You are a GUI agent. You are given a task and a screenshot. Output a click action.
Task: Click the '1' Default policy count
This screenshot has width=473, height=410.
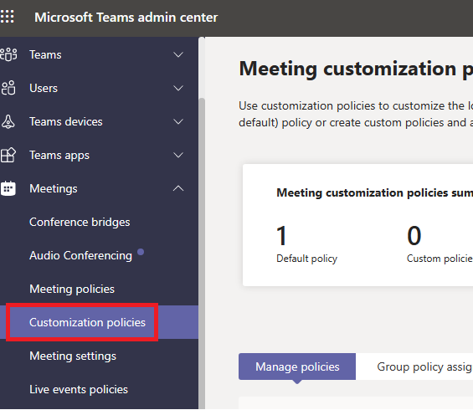[x=281, y=235]
